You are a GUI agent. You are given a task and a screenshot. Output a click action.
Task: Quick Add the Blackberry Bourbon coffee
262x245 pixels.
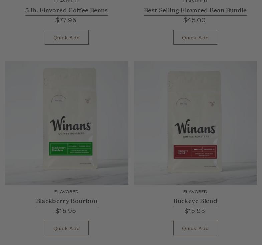(x=67, y=228)
